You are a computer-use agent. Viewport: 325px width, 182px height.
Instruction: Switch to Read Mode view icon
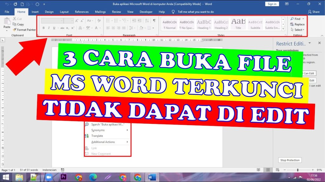(258, 170)
